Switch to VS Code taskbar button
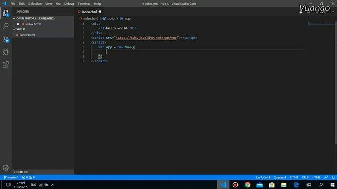This screenshot has width=337, height=189. tap(223, 185)
